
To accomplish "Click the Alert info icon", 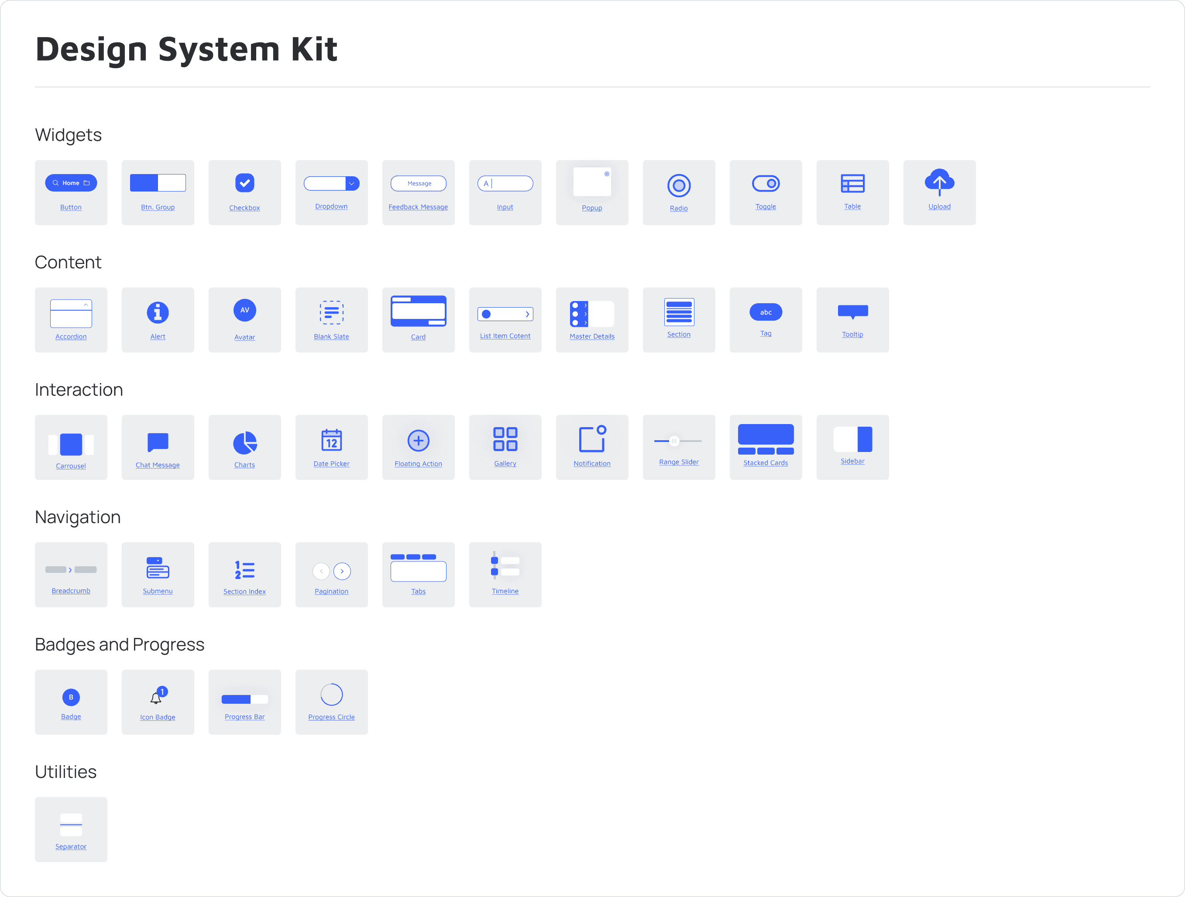I will [158, 312].
